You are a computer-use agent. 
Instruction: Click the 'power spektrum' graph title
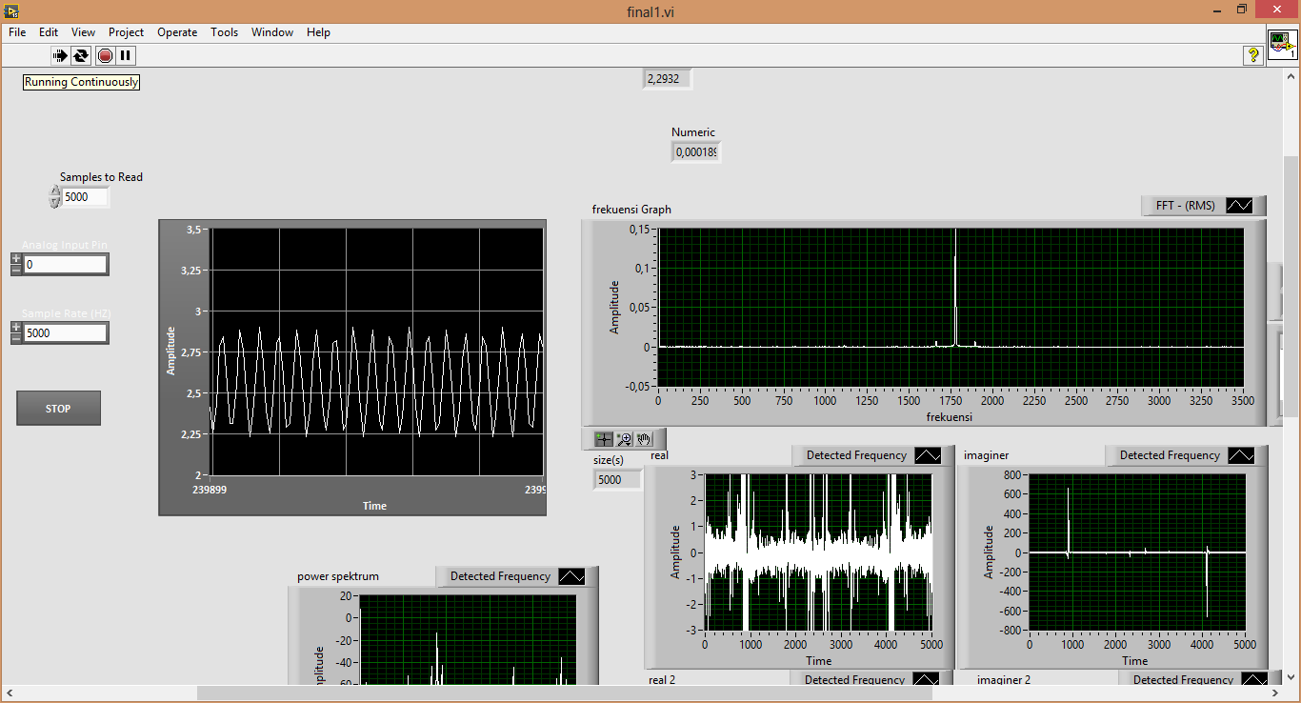pos(338,576)
